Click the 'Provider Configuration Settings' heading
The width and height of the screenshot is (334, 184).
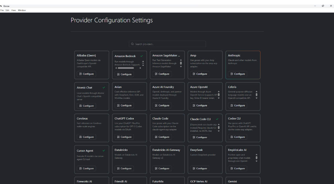pos(112,20)
